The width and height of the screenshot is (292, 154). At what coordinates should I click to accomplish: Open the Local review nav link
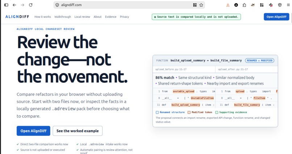(82, 17)
